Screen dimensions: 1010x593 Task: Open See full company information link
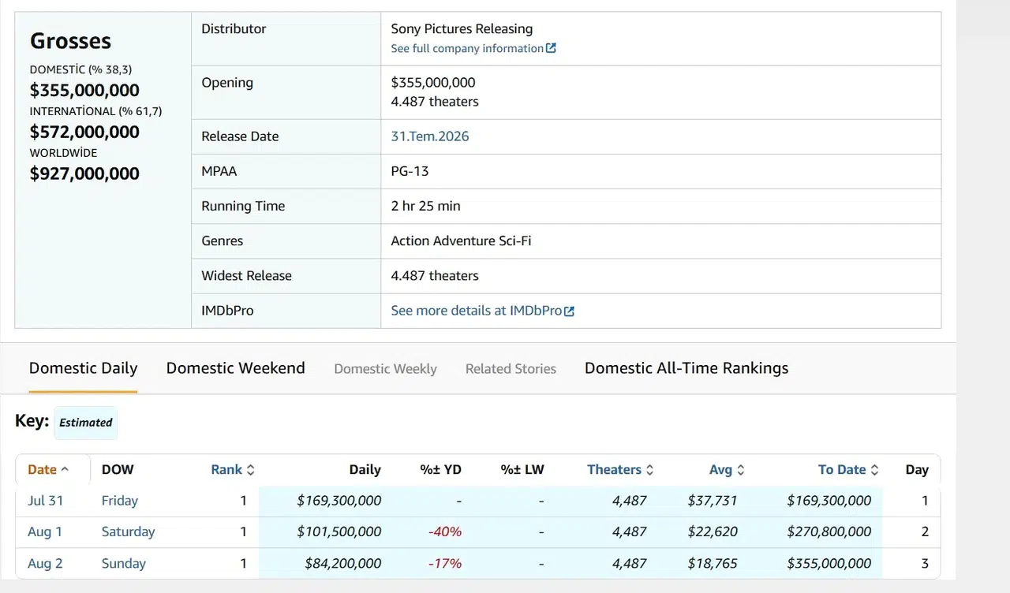click(x=467, y=48)
